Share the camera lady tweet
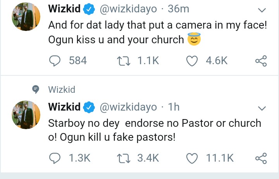 pyautogui.click(x=261, y=61)
